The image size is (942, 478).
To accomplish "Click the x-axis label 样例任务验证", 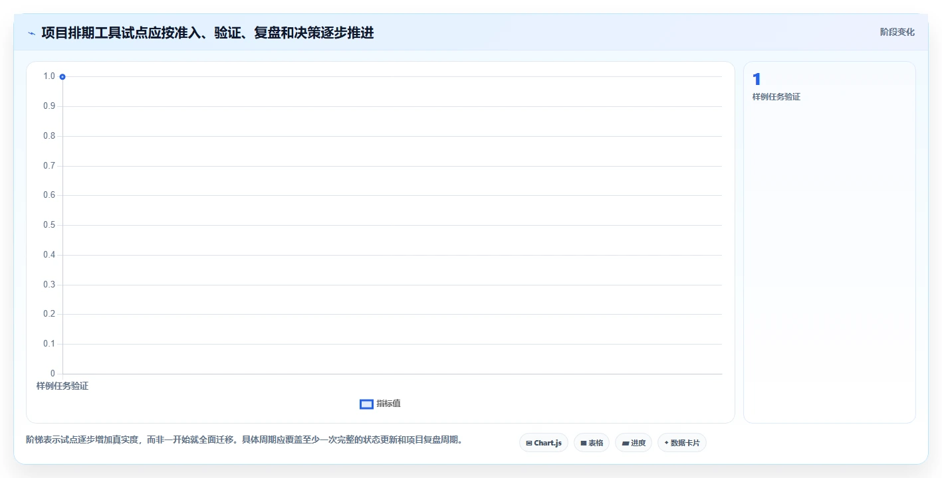I will [x=62, y=386].
